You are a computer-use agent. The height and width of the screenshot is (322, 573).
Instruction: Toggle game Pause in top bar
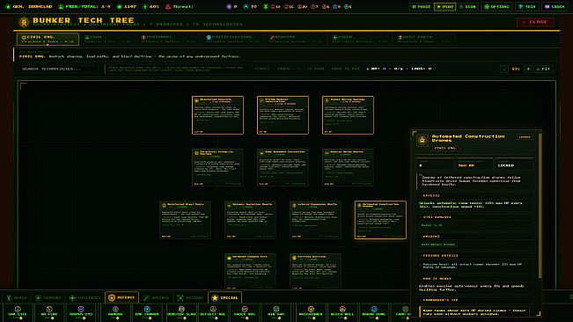tap(421, 6)
